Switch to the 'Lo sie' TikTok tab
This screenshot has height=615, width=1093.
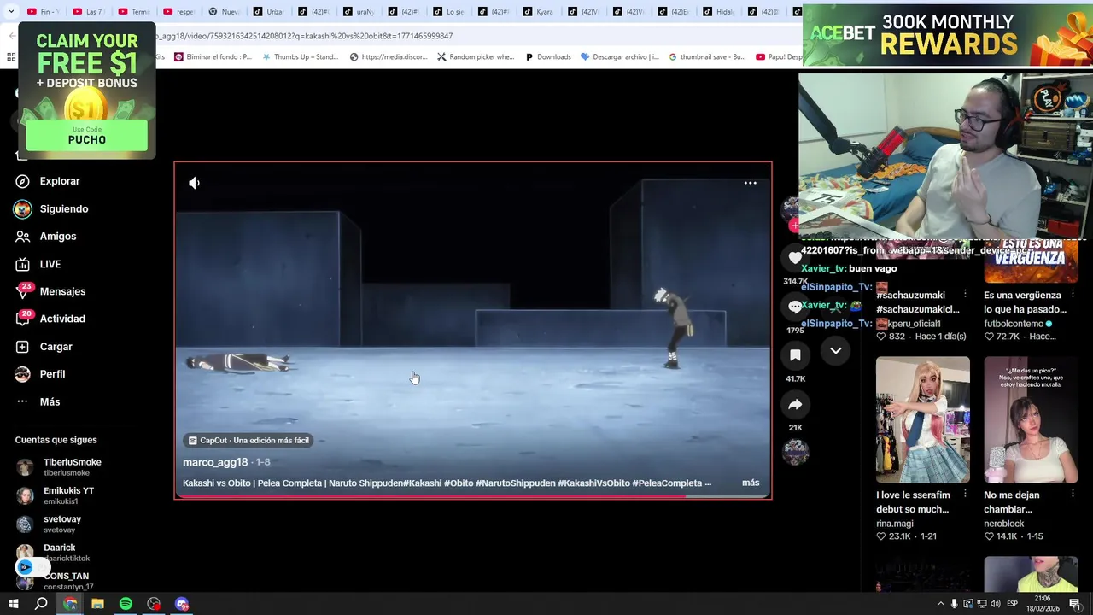coord(450,12)
